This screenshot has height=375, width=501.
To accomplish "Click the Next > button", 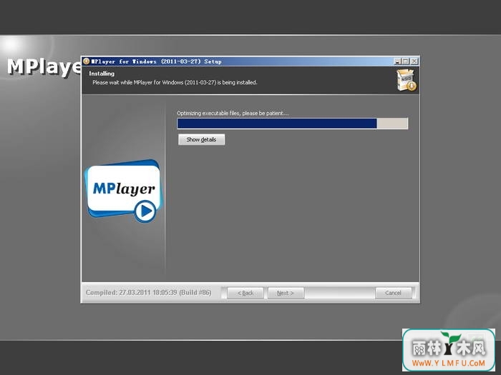I will [286, 293].
